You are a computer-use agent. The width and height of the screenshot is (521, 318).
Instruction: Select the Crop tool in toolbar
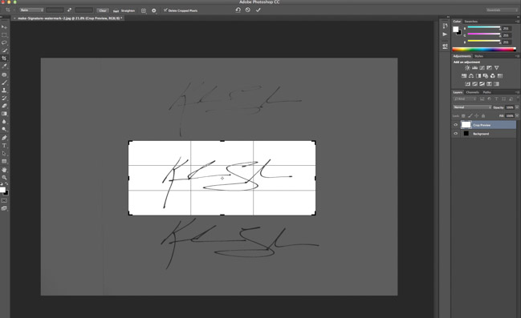pos(4,58)
